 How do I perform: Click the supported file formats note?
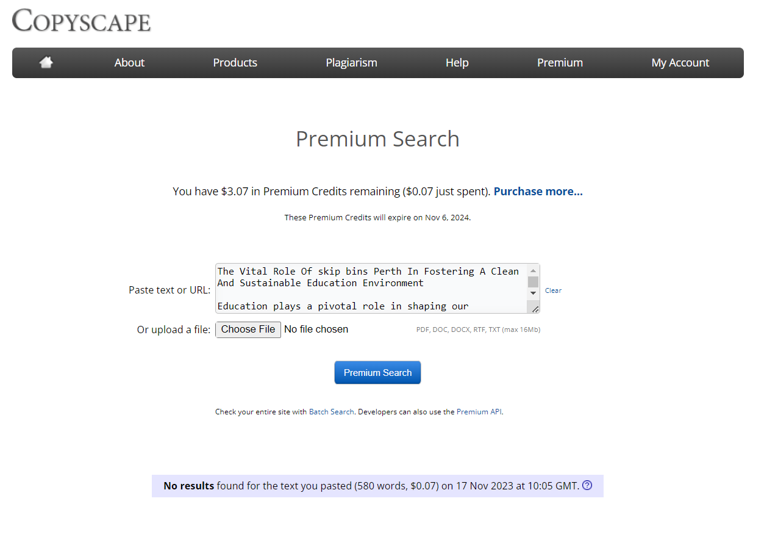click(x=478, y=330)
